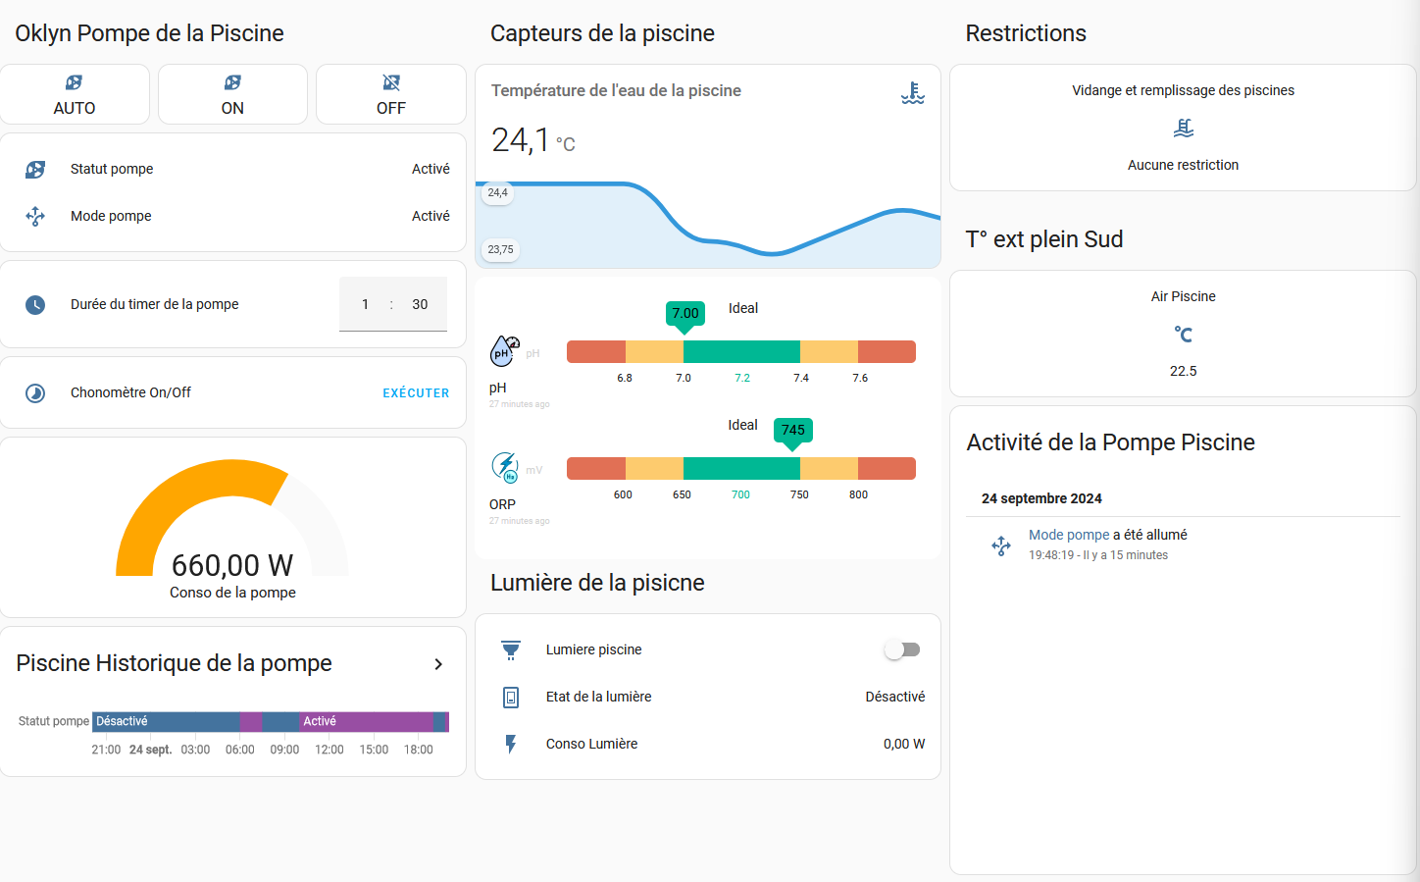This screenshot has height=882, width=1420.
Task: Click the water temperature history graph
Action: pos(708,224)
